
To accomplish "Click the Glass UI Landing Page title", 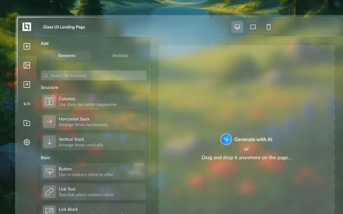I will [x=64, y=27].
